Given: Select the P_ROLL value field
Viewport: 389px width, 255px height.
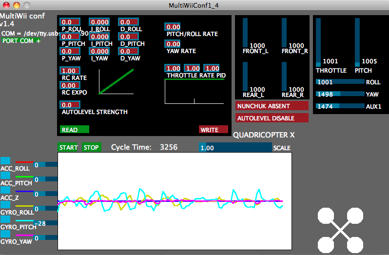Looking at the screenshot, I should [70, 22].
